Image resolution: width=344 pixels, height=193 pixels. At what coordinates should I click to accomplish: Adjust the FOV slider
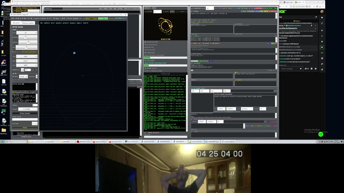(x=26, y=47)
